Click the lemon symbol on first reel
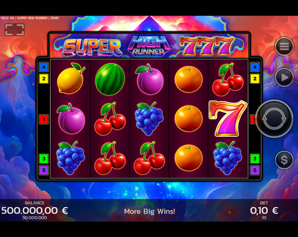The height and width of the screenshot is (237, 298). pos(71,78)
